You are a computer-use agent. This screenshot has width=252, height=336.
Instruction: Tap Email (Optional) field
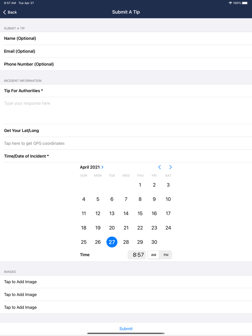(x=126, y=51)
